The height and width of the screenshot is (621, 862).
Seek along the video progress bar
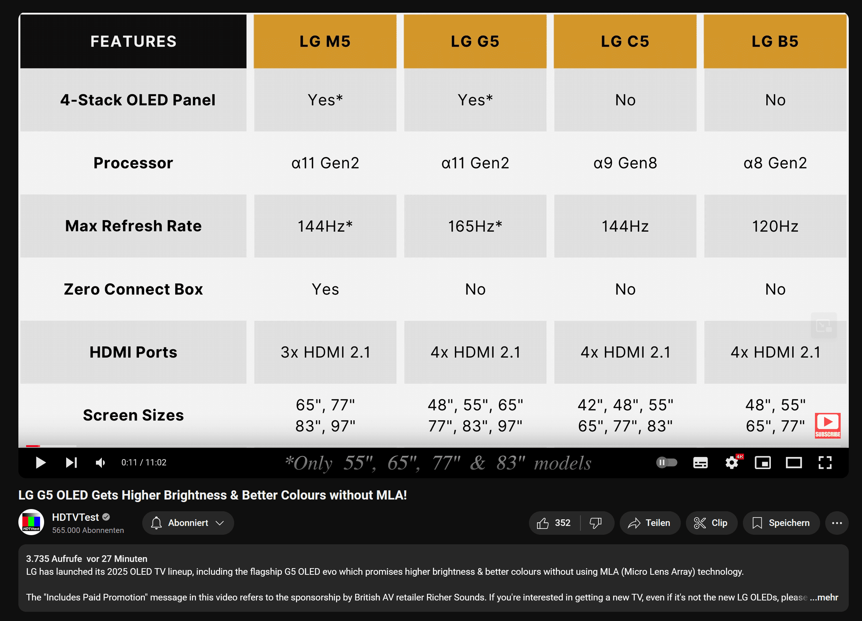(433, 446)
